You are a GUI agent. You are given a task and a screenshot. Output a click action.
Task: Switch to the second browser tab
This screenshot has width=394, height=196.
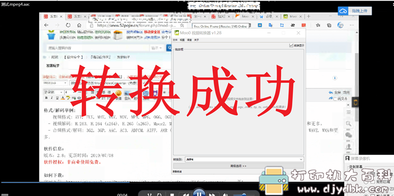click(x=77, y=17)
